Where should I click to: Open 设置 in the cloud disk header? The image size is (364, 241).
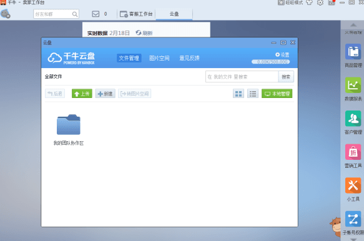pos(282,55)
